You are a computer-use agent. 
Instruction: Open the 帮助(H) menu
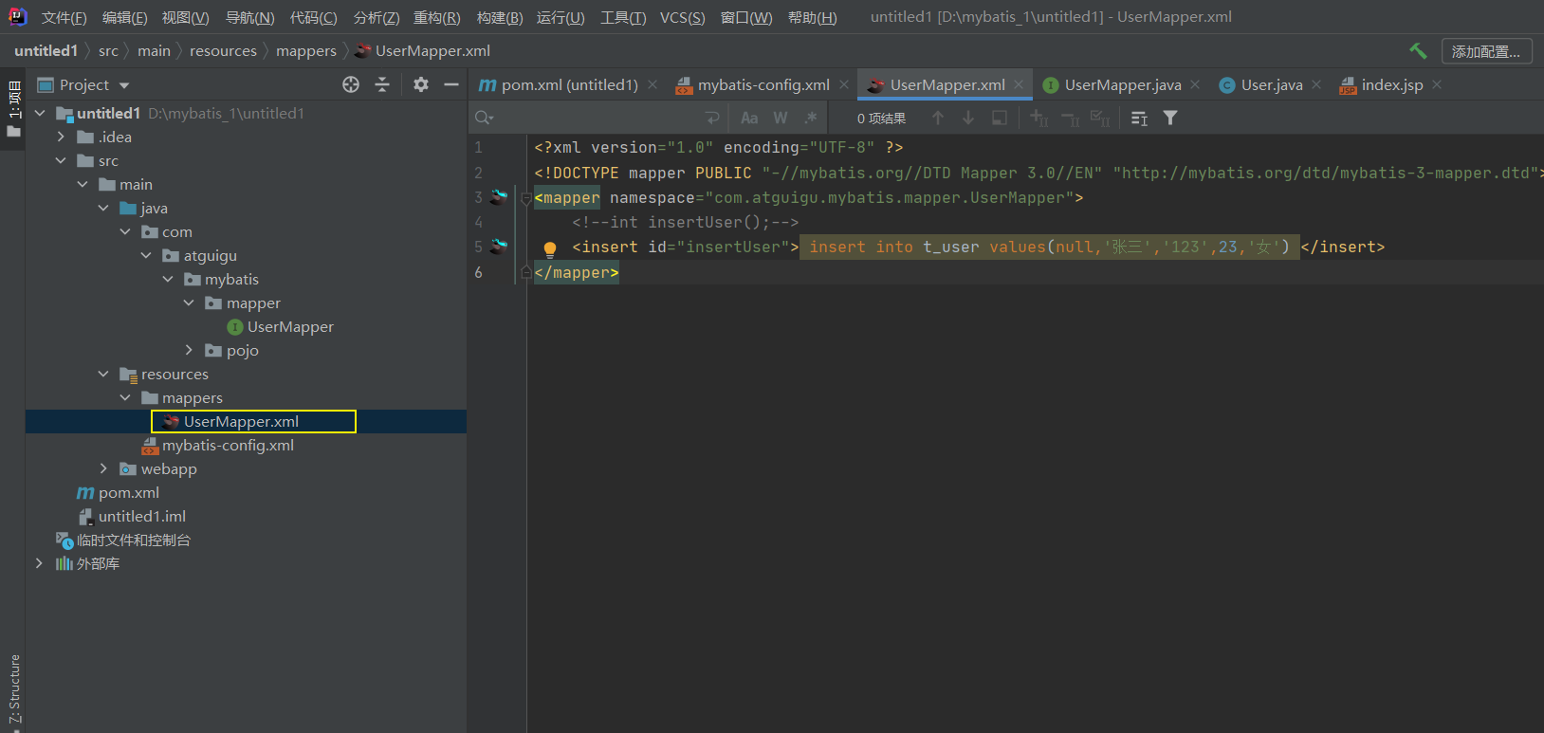coord(812,17)
